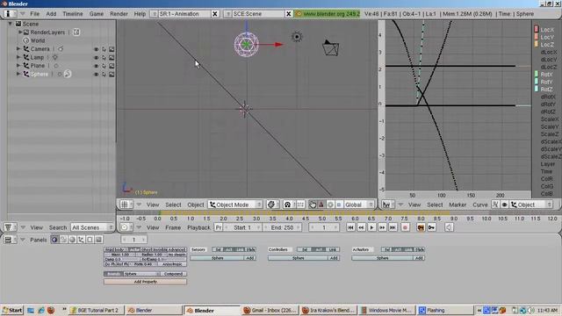The image size is (562, 316).
Task: Click the Sphere mesh data icon in outliner
Action: (60, 74)
